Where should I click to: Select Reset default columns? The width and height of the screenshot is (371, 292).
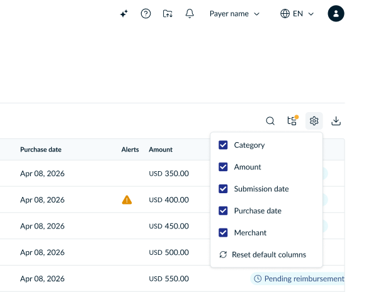[x=263, y=255]
